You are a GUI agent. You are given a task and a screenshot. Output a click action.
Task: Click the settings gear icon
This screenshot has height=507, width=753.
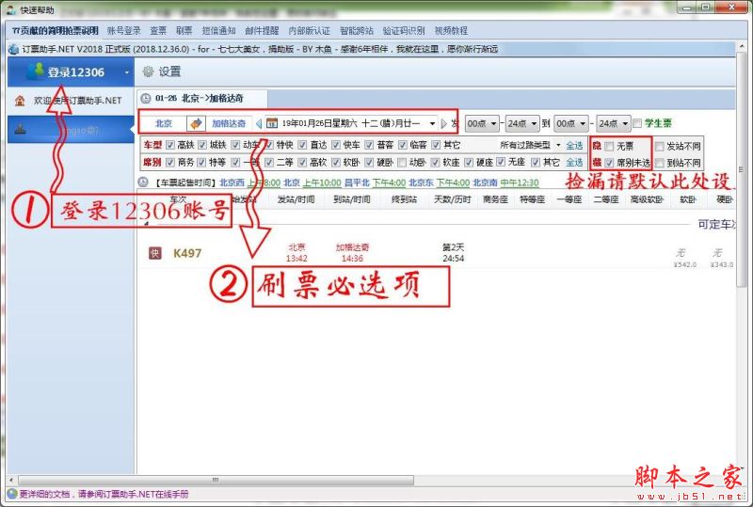(148, 72)
